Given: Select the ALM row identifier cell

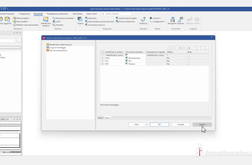Looking at the screenshot, I should click(115, 58).
